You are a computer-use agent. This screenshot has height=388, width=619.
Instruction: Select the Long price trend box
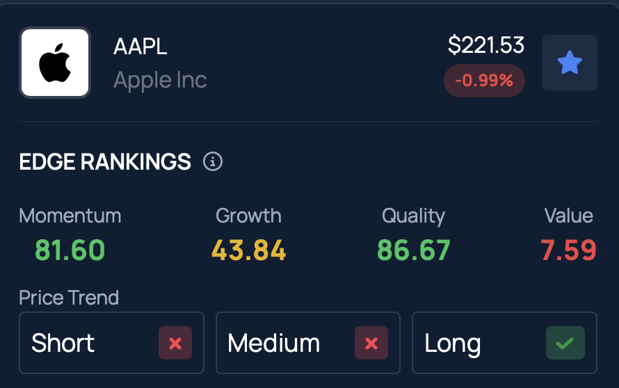pyautogui.click(x=504, y=343)
